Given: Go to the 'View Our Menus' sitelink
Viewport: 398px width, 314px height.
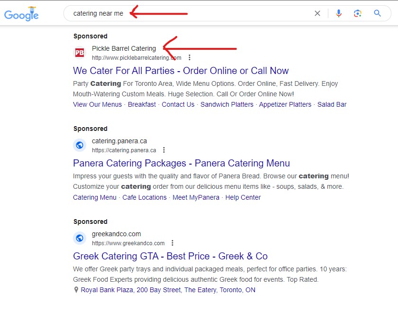Looking at the screenshot, I should click(97, 104).
